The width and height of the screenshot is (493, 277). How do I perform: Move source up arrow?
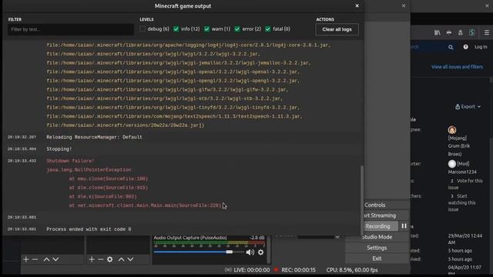(122, 259)
